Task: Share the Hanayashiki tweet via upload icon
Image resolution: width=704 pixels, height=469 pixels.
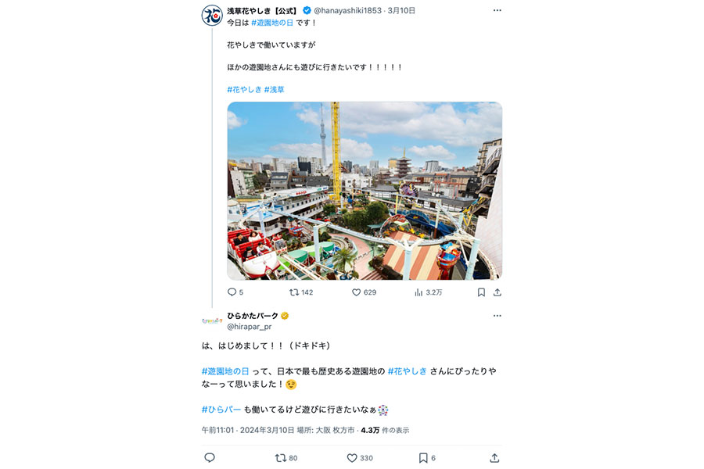Action: [497, 292]
